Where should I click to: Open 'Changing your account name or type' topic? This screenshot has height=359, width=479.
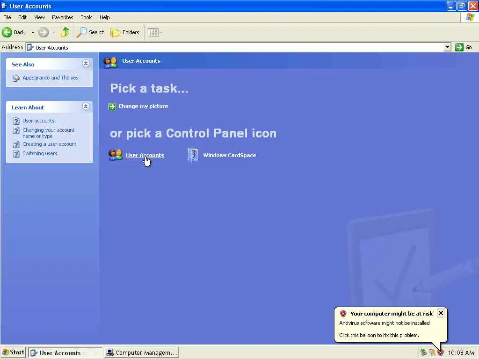tap(48, 133)
